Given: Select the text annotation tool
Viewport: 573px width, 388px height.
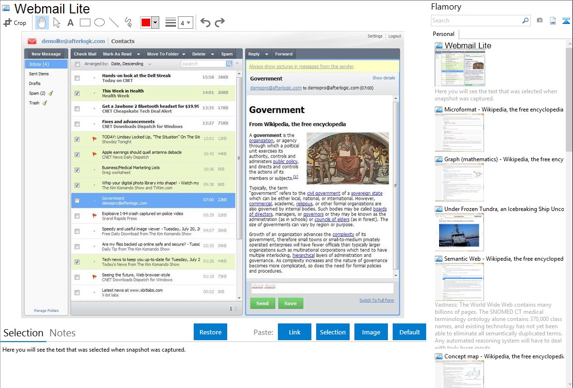Looking at the screenshot, I should [x=70, y=22].
